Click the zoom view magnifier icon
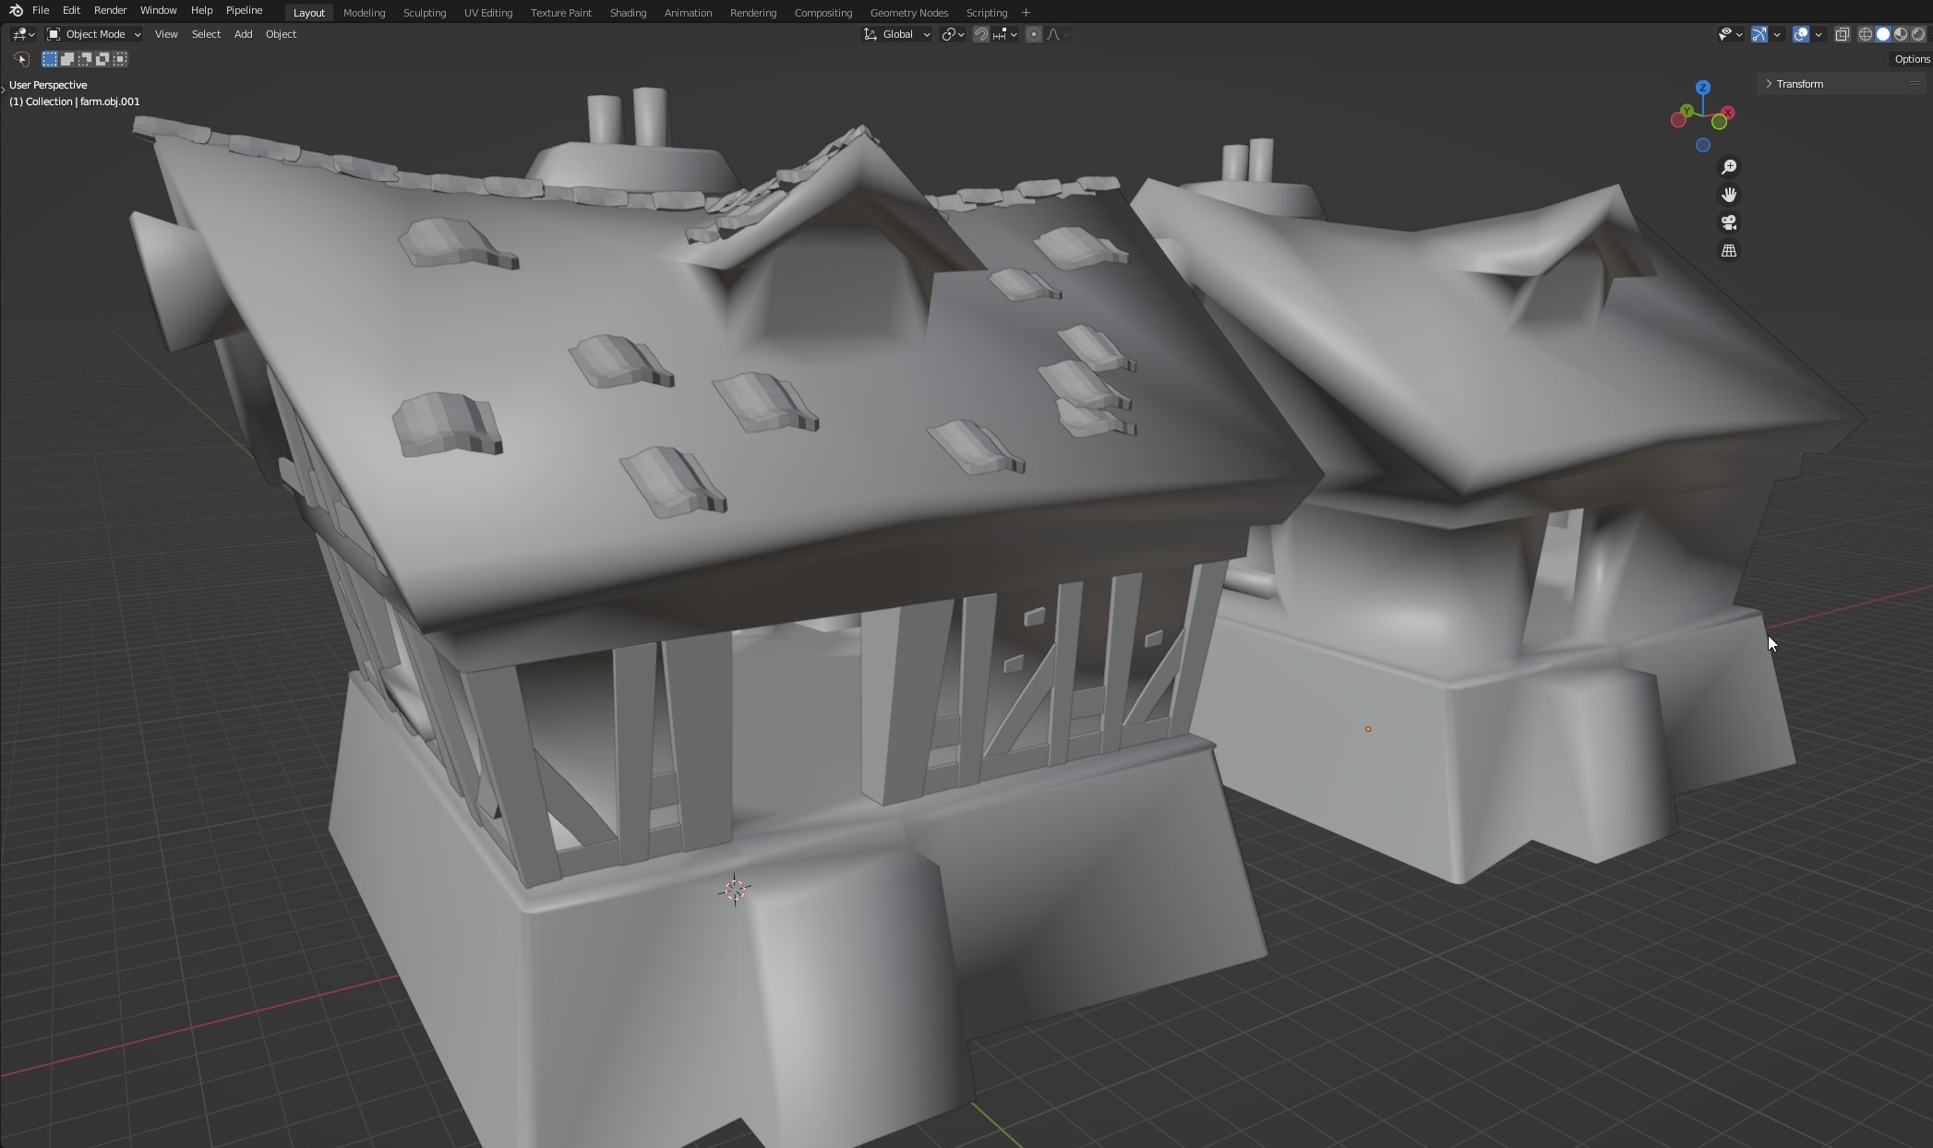Screen dimensions: 1933x1148 click(1729, 167)
